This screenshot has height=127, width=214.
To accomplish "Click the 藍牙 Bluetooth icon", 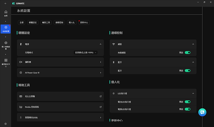I will click(114, 62).
